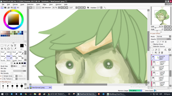Open the Stabilizer S-7 dropdown
172x96 pixels.
pyautogui.click(x=101, y=8)
